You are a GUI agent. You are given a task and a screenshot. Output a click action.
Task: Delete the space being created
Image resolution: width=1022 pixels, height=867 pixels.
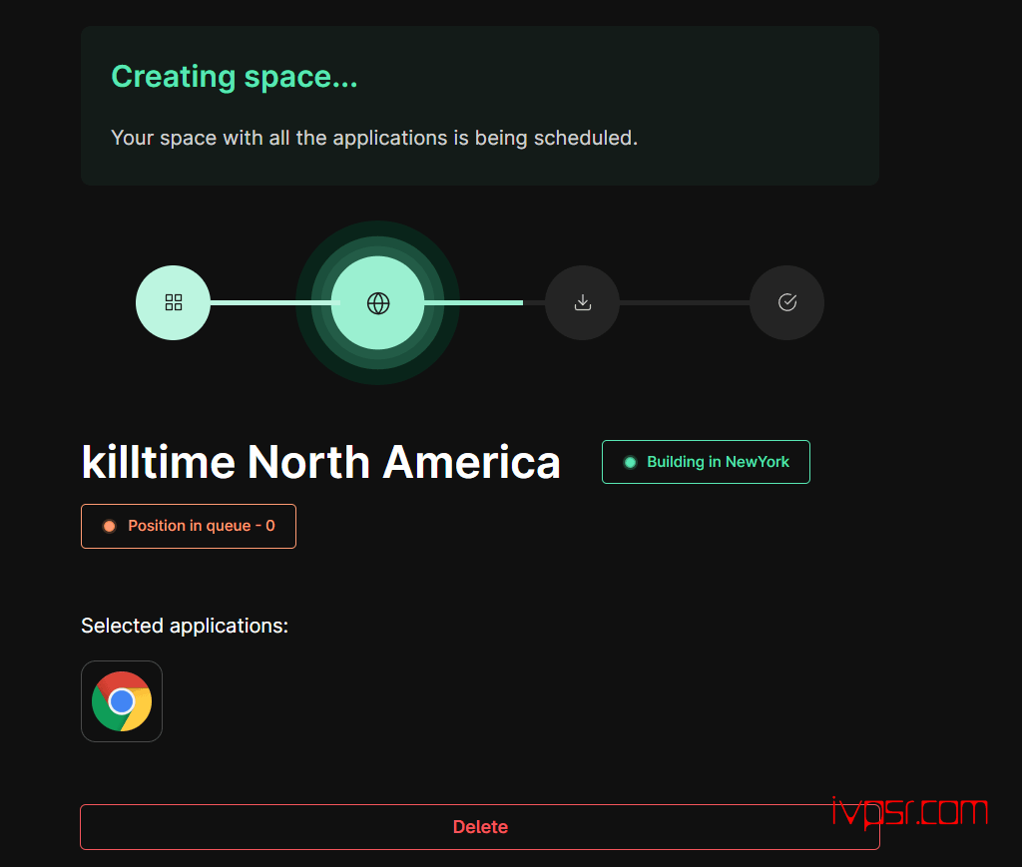(x=480, y=827)
